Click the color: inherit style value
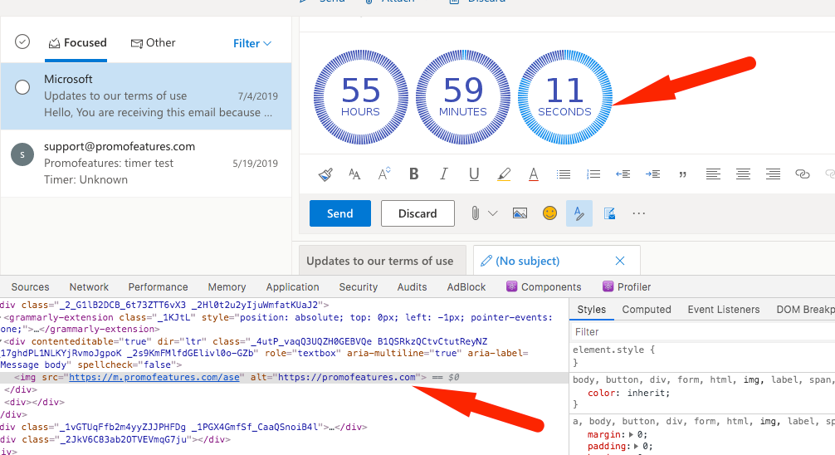835x455 pixels. (648, 394)
